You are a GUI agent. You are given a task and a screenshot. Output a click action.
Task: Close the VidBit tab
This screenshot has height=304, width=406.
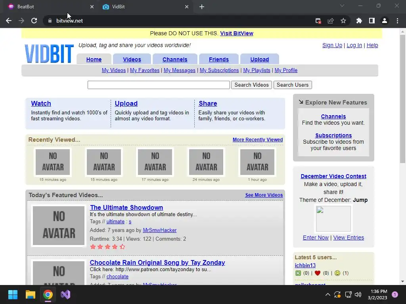point(187,7)
